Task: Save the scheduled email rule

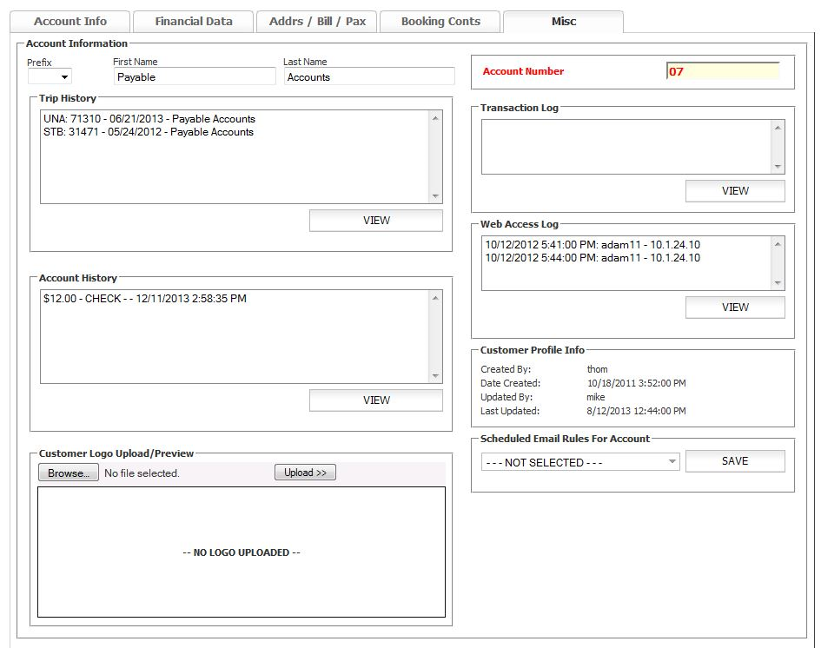Action: pos(735,461)
